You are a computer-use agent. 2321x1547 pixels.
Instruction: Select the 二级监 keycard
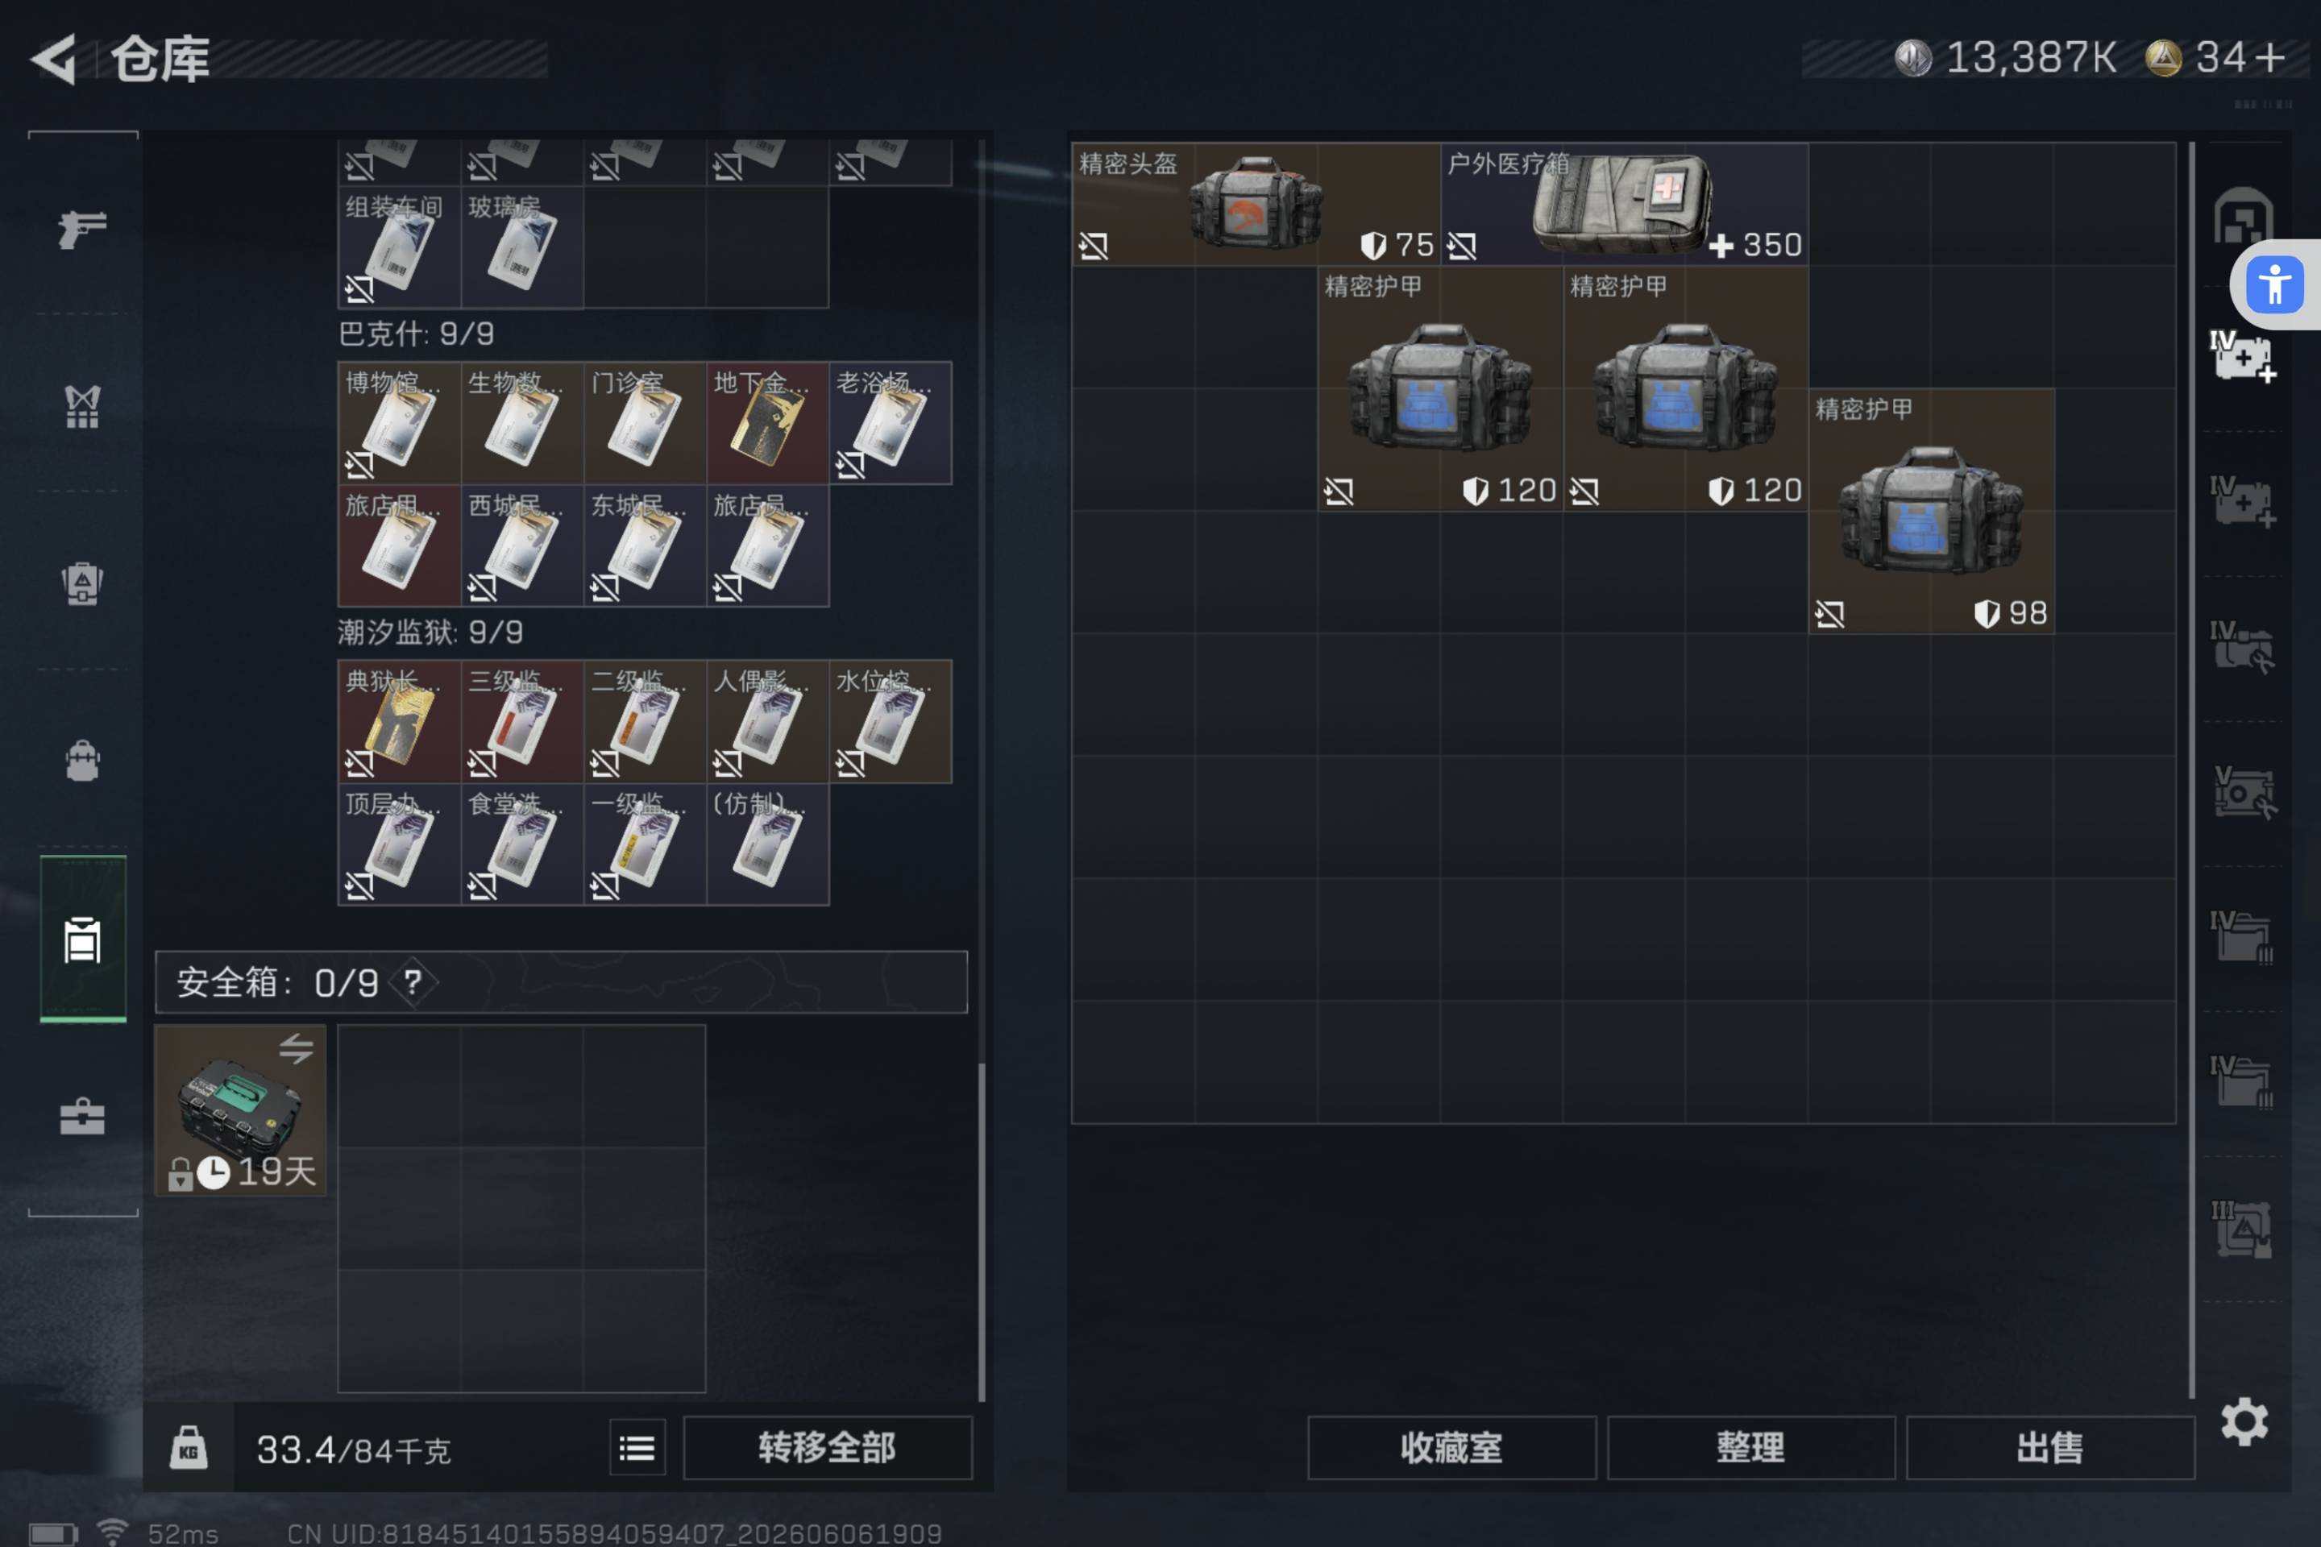click(645, 722)
